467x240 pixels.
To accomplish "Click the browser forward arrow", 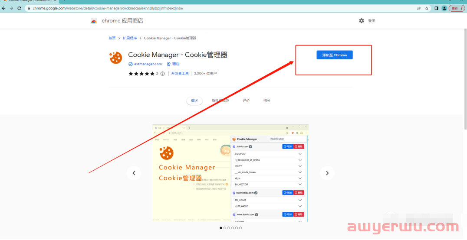I will (x=11, y=8).
